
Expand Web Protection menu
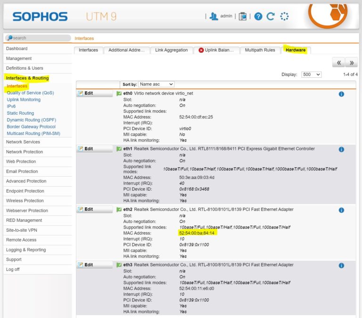point(38,162)
